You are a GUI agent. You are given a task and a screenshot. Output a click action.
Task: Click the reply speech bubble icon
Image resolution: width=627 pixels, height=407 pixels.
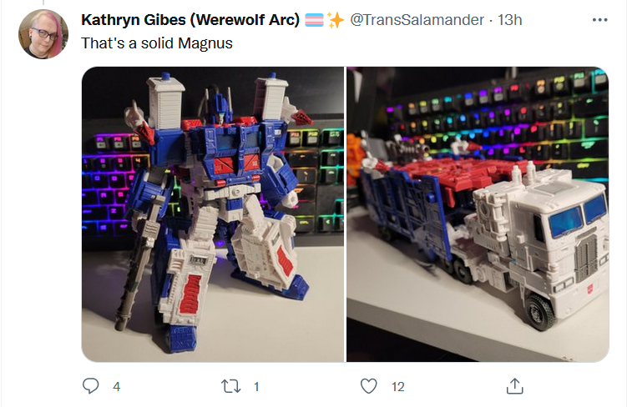91,386
